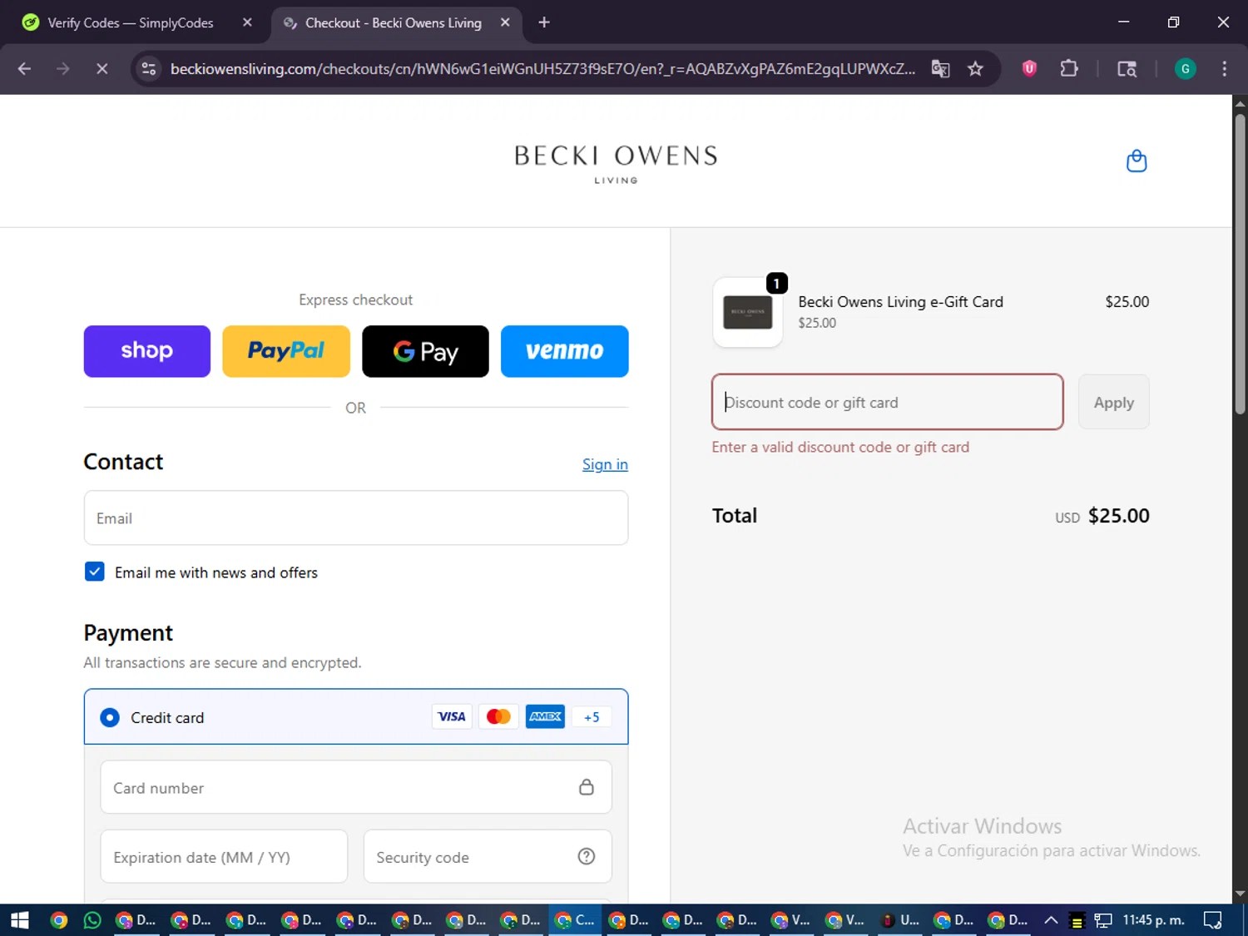The width and height of the screenshot is (1248, 936).
Task: Choose Google Pay express checkout
Action: pos(425,351)
